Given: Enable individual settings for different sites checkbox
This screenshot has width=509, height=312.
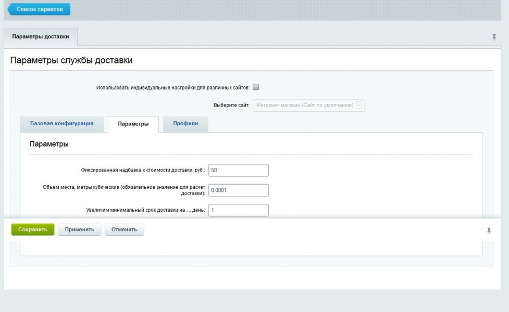Looking at the screenshot, I should tap(256, 87).
